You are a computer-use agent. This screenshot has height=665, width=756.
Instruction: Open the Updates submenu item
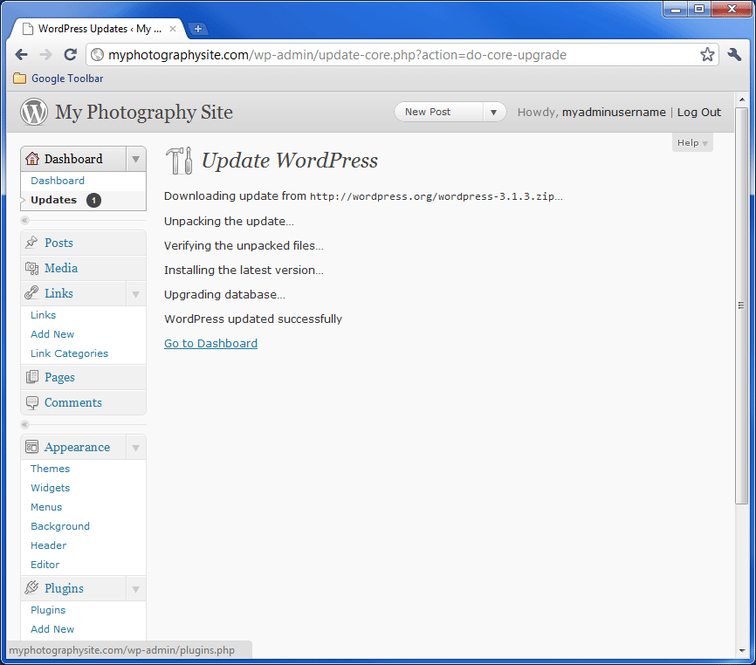tap(53, 200)
